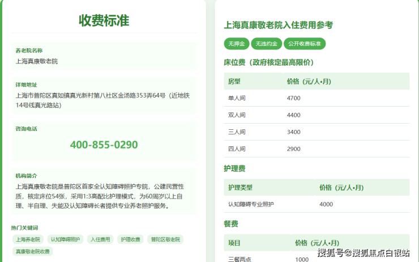Click the 护理费 section heading
The height and width of the screenshot is (262, 419).
[234, 168]
